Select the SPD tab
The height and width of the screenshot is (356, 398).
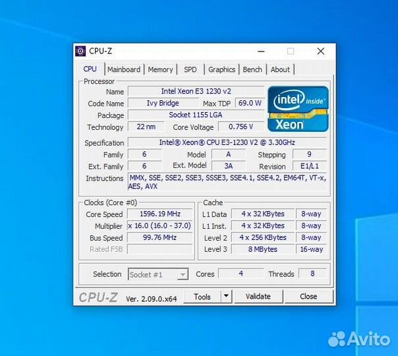[x=190, y=69]
